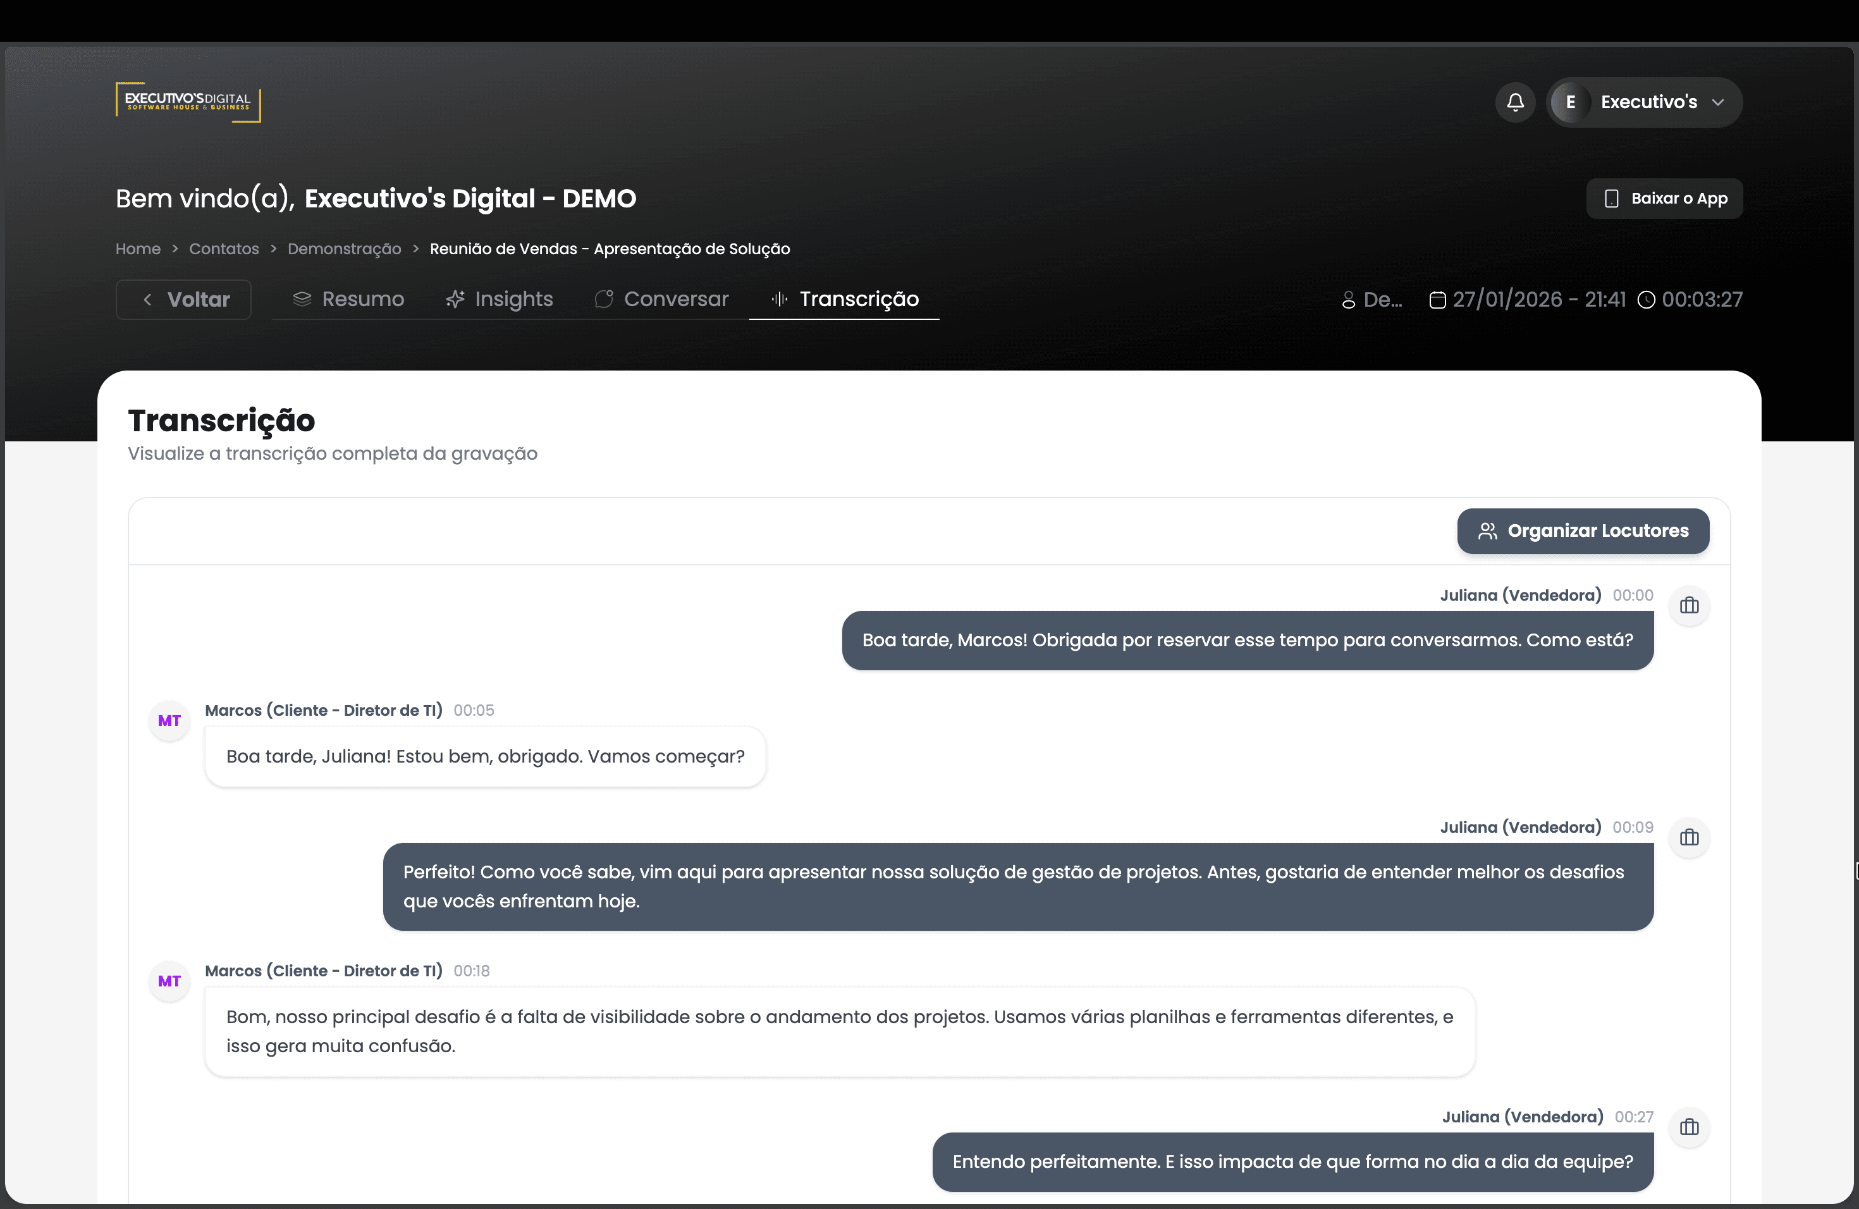Viewport: 1859px width, 1209px height.
Task: Click the notification bell icon
Action: [x=1515, y=102]
